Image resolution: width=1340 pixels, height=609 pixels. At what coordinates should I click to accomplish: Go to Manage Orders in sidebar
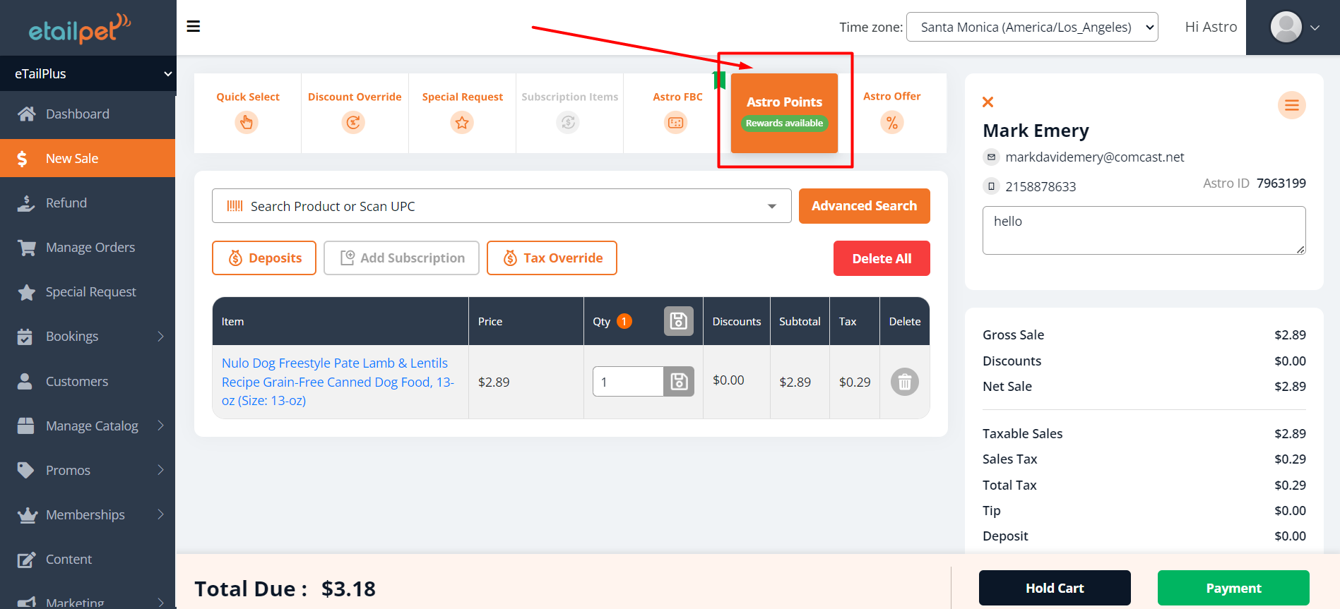pyautogui.click(x=90, y=248)
